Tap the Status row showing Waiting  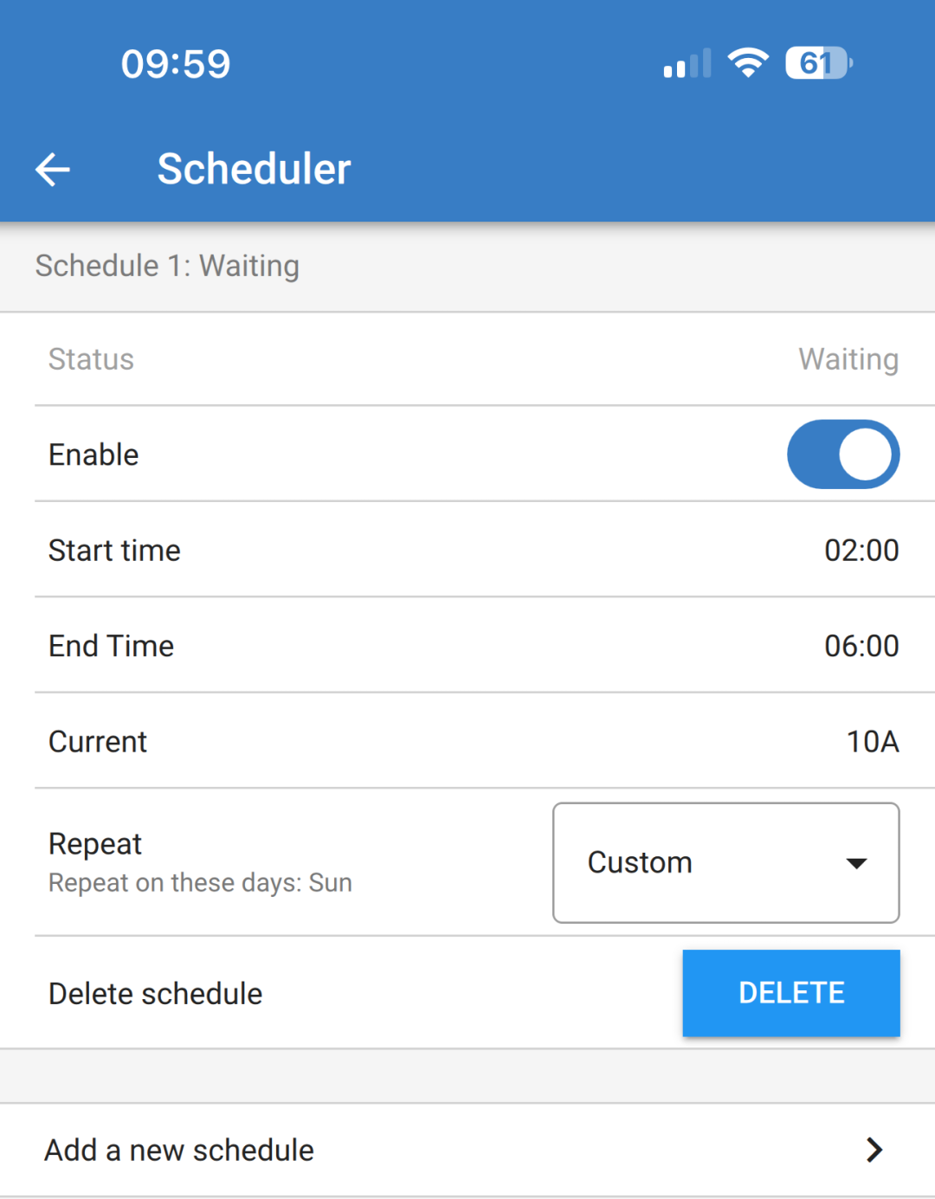tap(467, 359)
